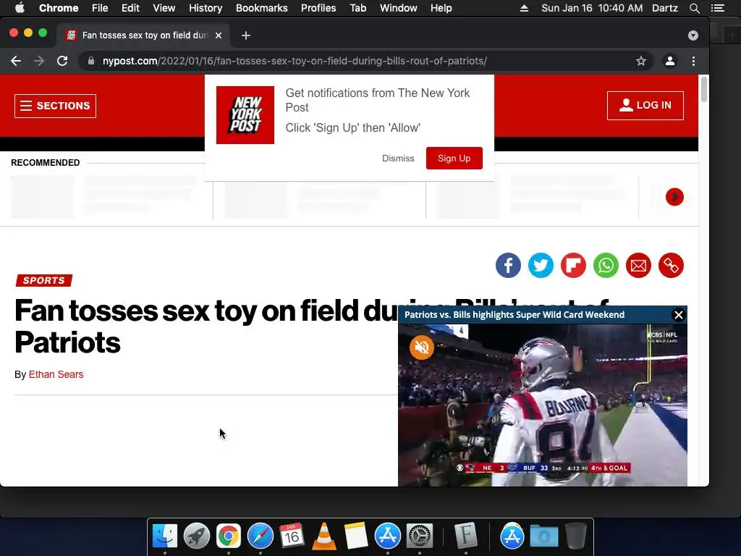741x556 pixels.
Task: Open the Apple menu
Action: 20,8
